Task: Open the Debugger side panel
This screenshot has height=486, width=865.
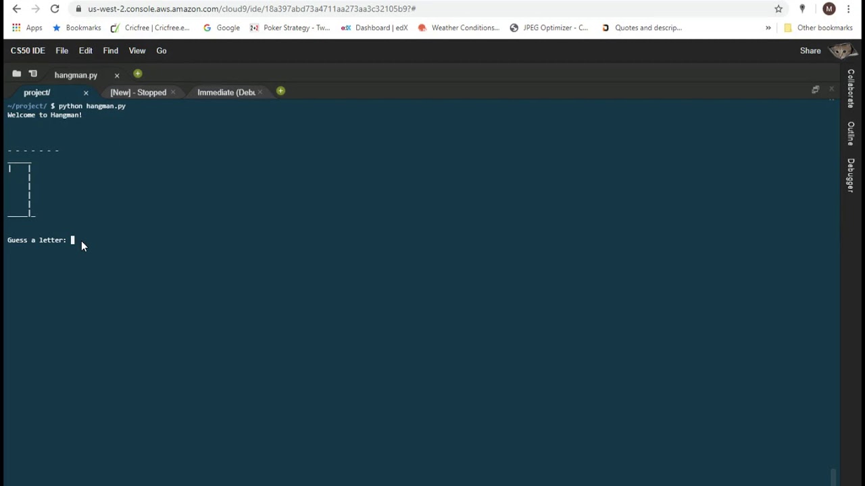Action: (x=851, y=175)
